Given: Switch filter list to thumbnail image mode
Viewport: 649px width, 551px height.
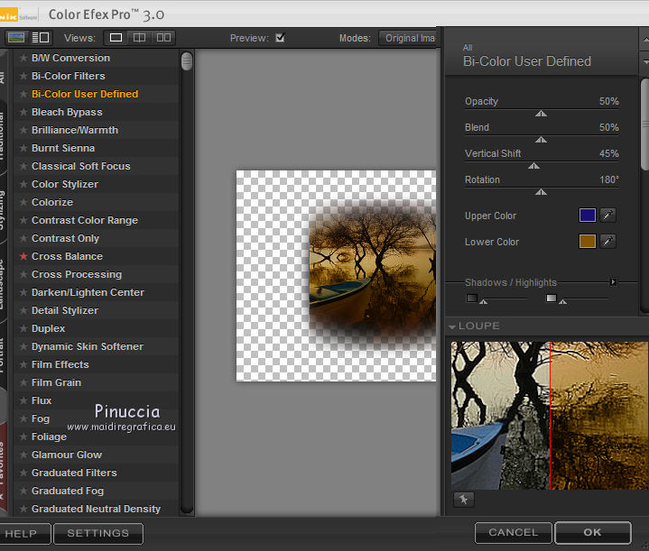Looking at the screenshot, I should [x=17, y=38].
